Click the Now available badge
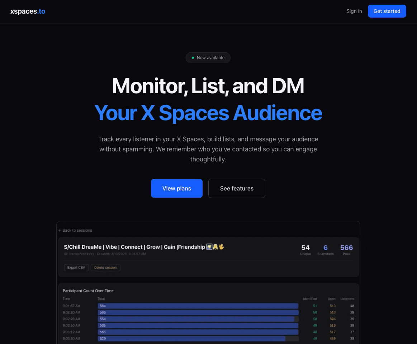 (x=208, y=57)
